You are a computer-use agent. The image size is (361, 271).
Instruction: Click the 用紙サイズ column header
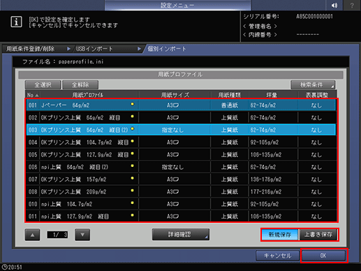pyautogui.click(x=175, y=95)
